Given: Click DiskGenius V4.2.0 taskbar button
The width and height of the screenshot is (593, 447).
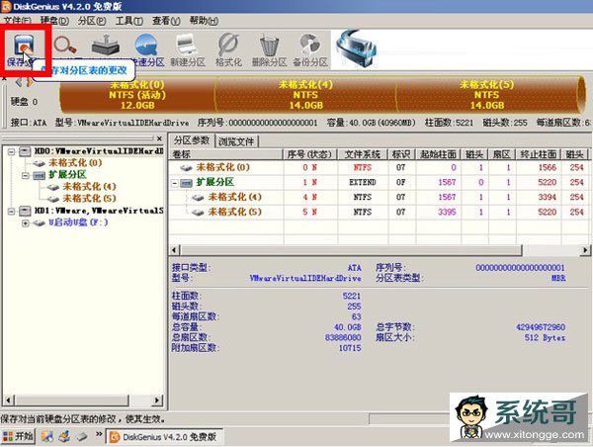Looking at the screenshot, I should [x=164, y=437].
